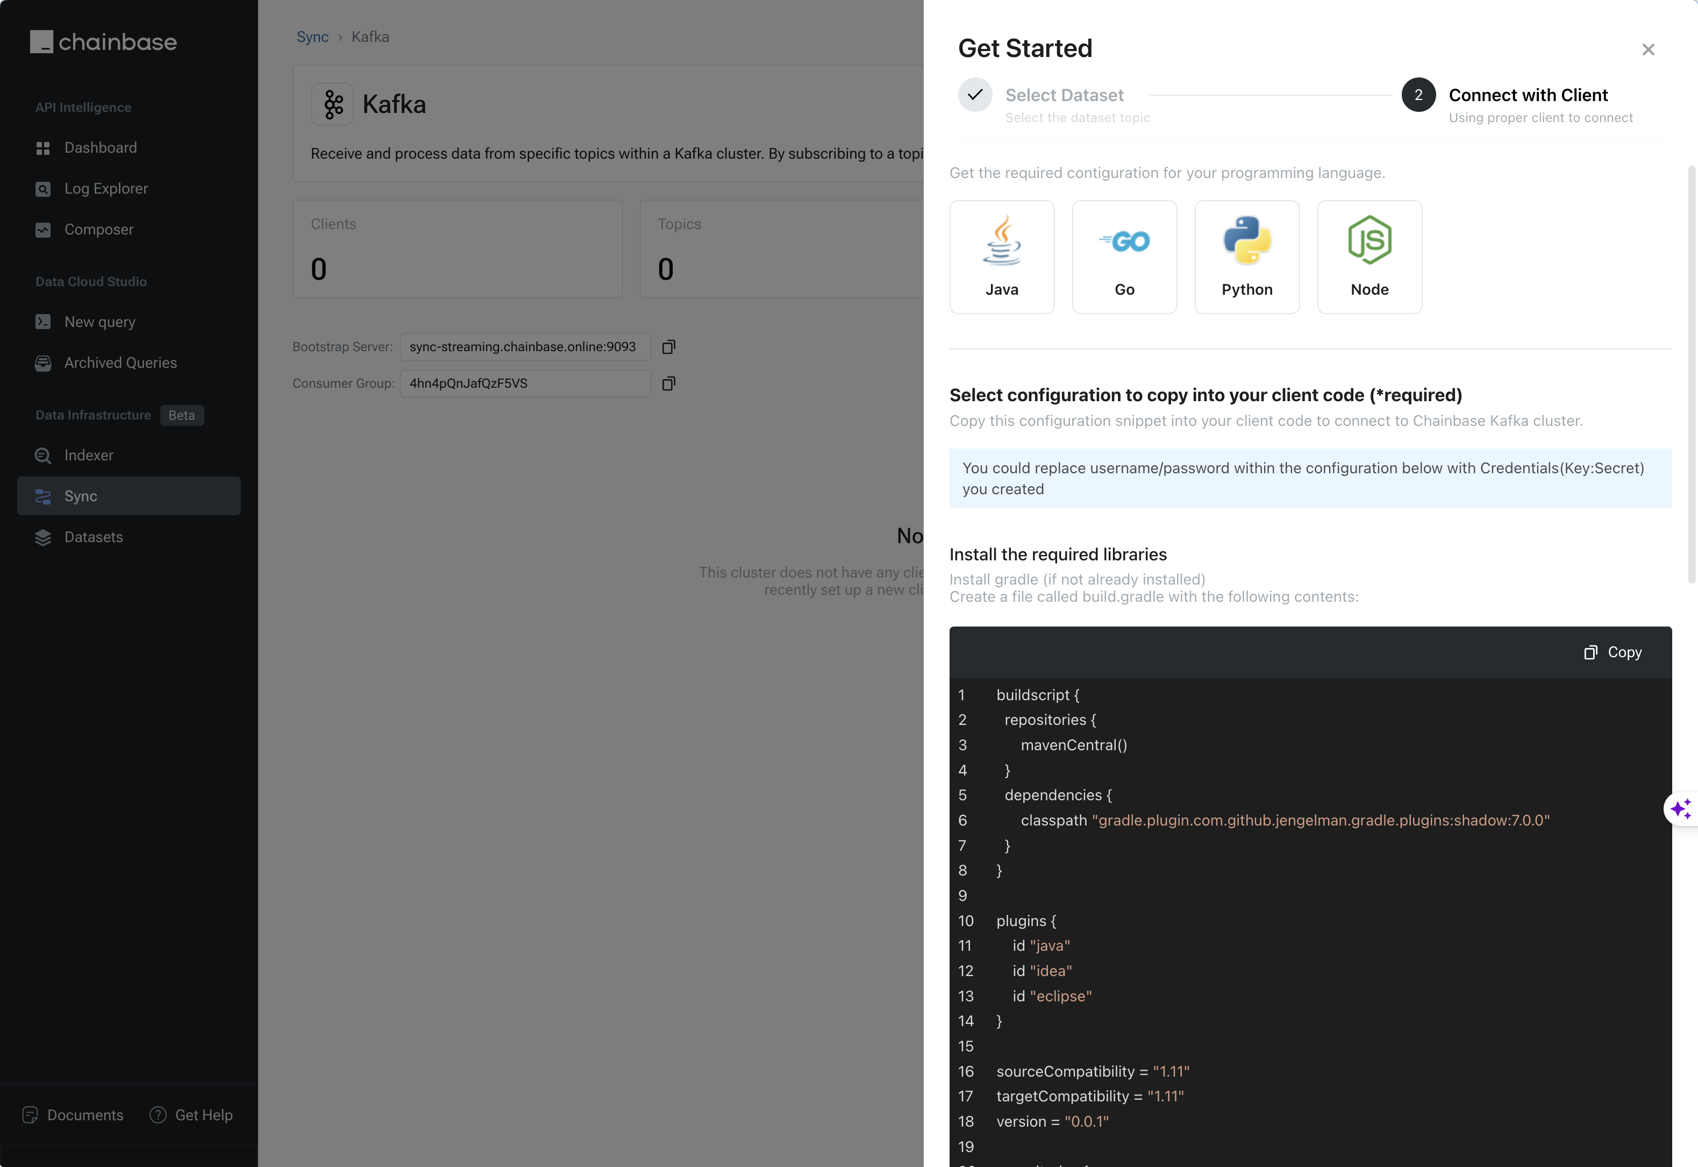Copy the Bootstrap Server address

pos(668,346)
